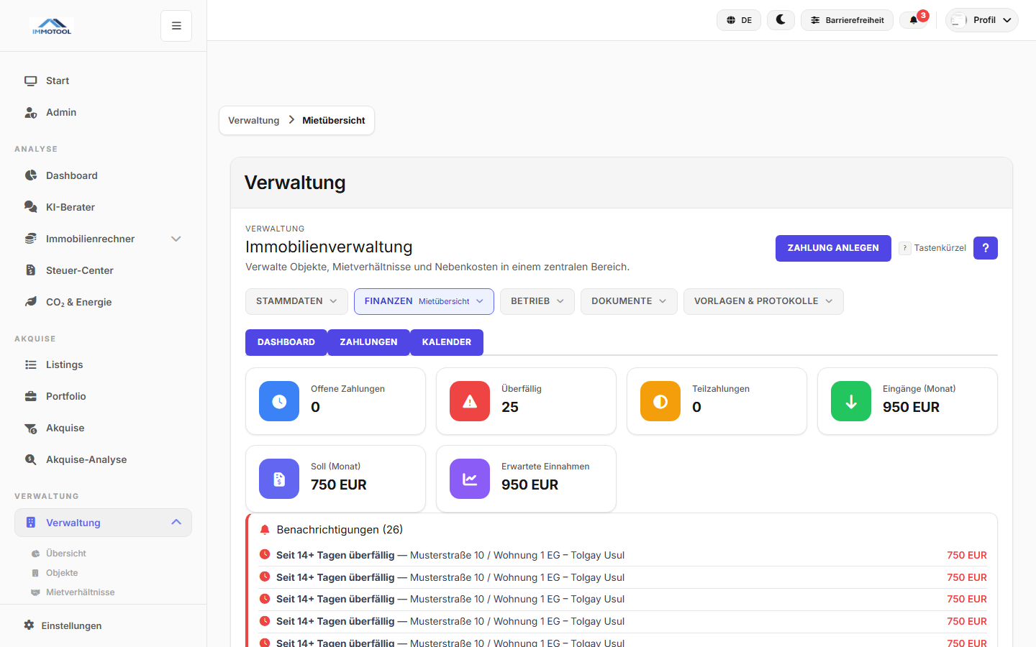Screen dimensions: 1036x647
Task: Click the Verwaltung breadcrumb link
Action: point(253,120)
